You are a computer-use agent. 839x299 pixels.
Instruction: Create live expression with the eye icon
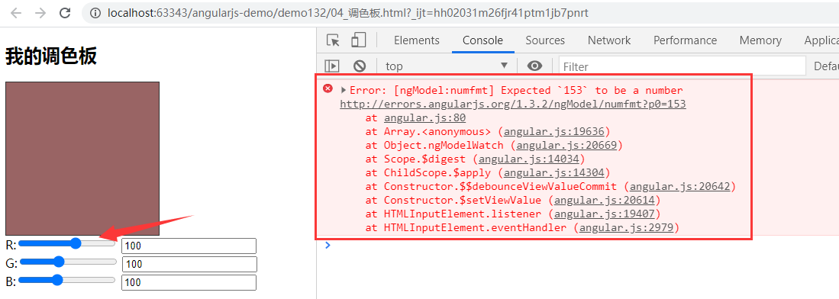534,66
